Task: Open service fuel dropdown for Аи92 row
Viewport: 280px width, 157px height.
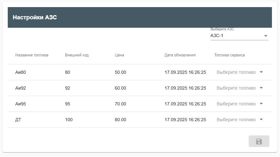Action: pyautogui.click(x=240, y=88)
